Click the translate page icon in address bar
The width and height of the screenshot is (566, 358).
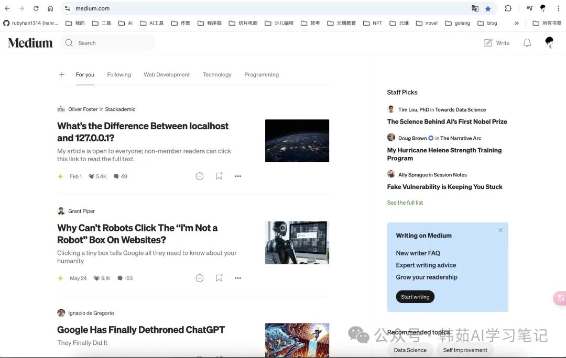pos(475,8)
